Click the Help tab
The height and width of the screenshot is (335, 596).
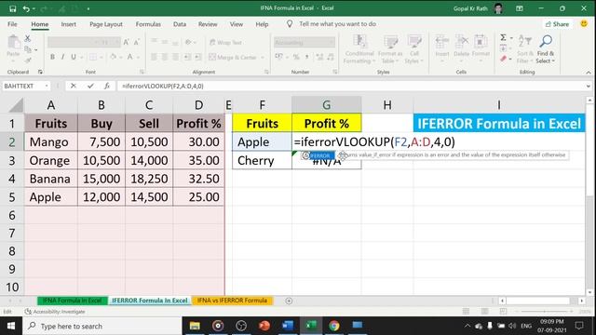click(x=262, y=24)
